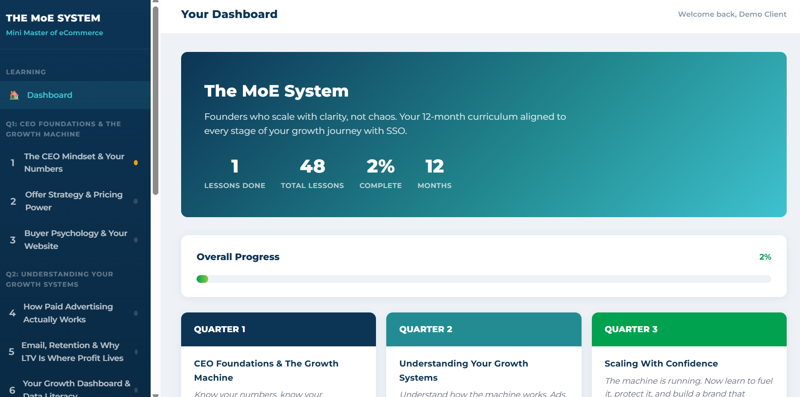Select the Dashboard home icon
Image resolution: width=800 pixels, height=397 pixels.
tap(14, 95)
